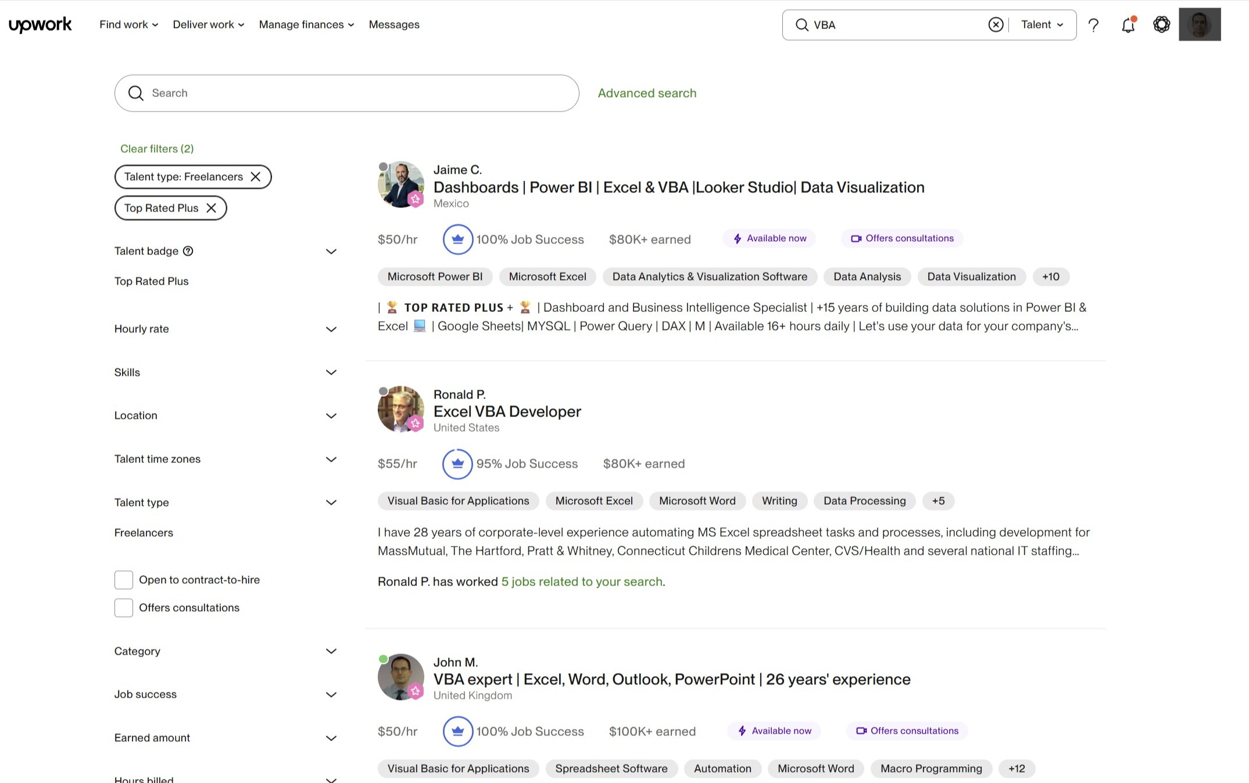Open the notifications bell
The image size is (1249, 783).
(x=1128, y=25)
